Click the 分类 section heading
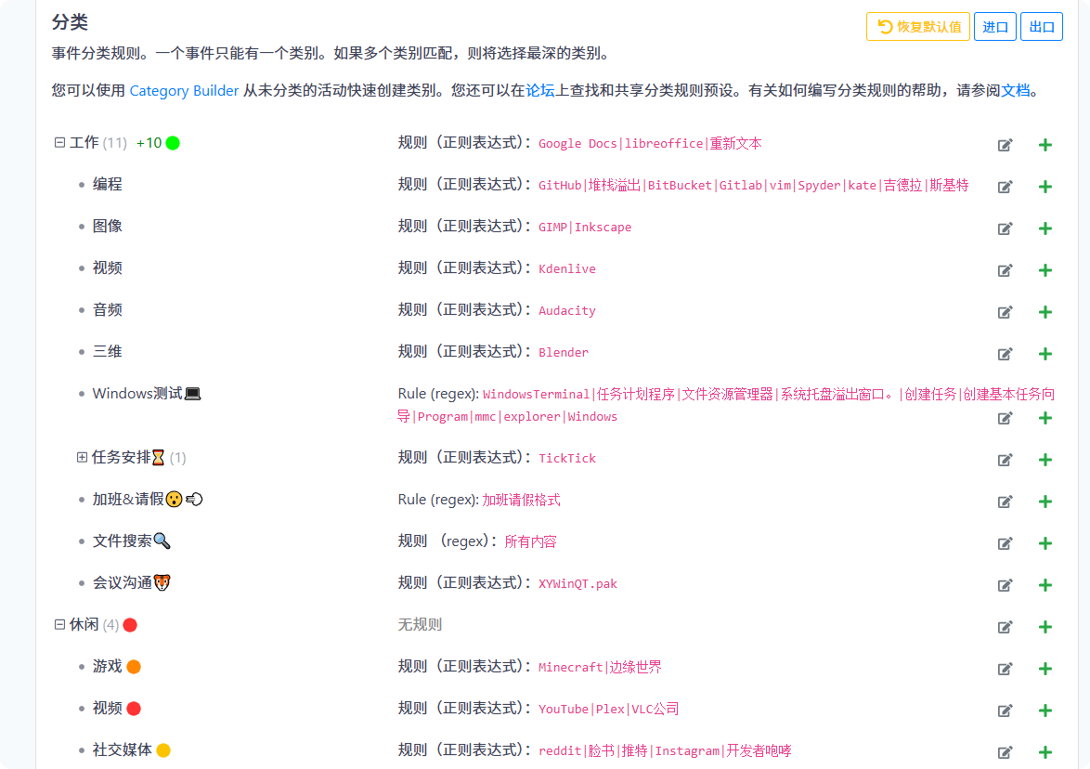Viewport: 1090px width, 769px height. coord(70,22)
